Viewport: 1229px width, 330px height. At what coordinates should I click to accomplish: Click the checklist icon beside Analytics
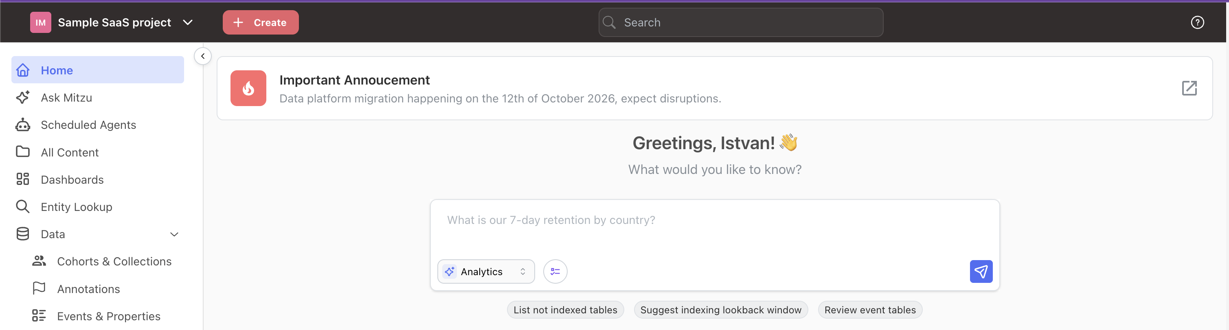tap(555, 271)
